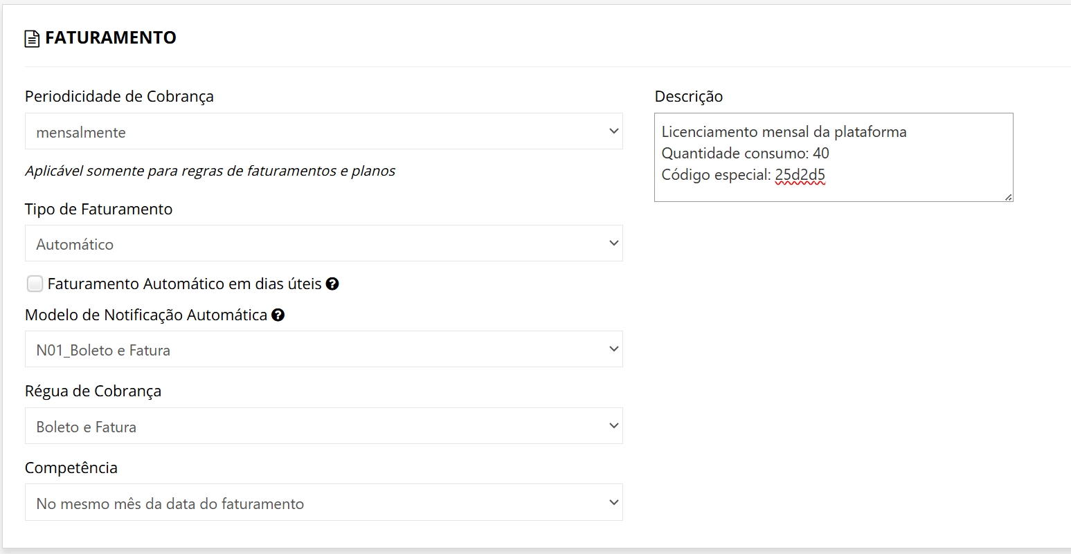1071x554 pixels.
Task: Click the misspelled word 25d2d5 in description
Action: (800, 175)
